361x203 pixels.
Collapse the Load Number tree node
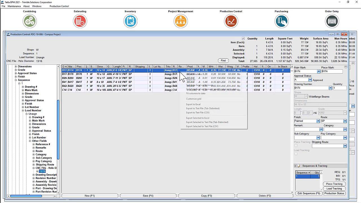[23, 111]
